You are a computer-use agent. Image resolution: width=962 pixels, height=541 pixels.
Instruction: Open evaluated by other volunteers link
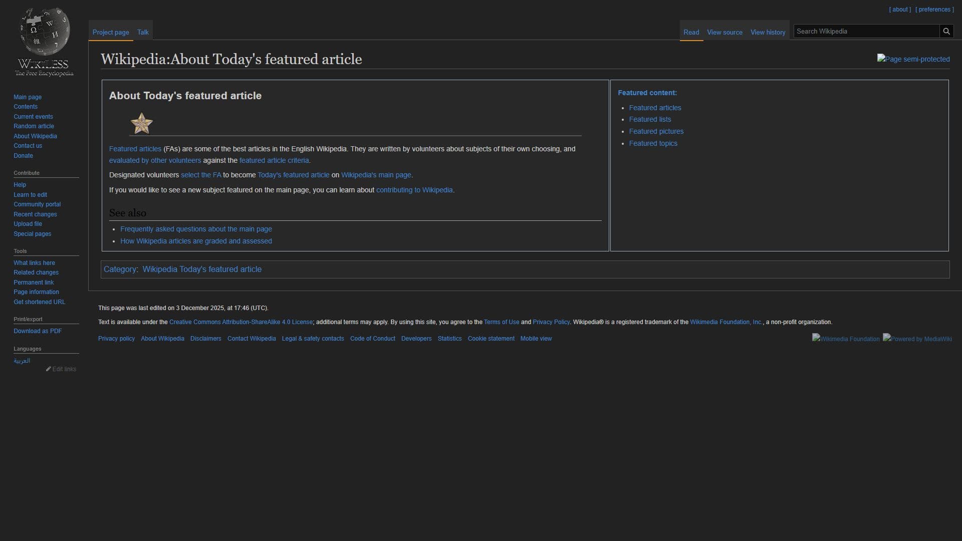(155, 160)
